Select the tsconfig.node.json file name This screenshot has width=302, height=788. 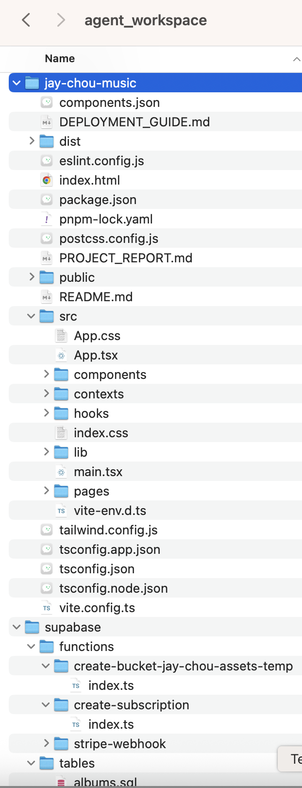pos(114,588)
